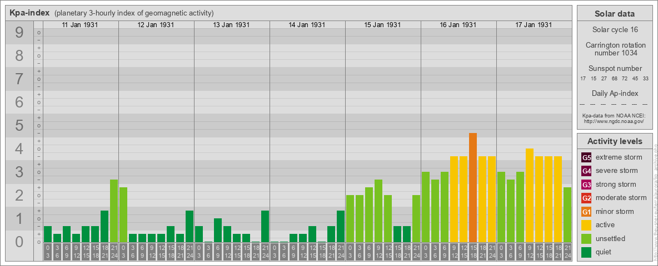Click the 17 Jan 1931 date header
658x266 pixels.
[534, 25]
